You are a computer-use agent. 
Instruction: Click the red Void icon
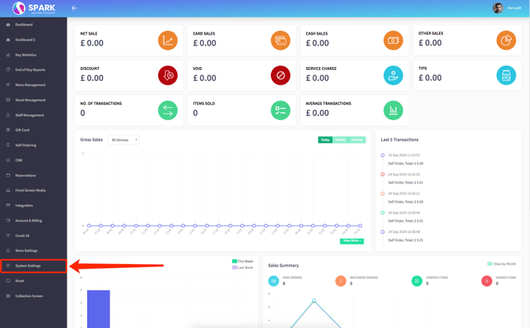click(x=280, y=75)
